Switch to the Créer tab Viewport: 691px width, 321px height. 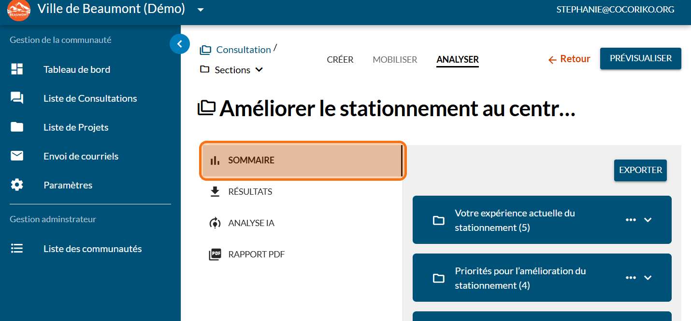[x=340, y=60]
